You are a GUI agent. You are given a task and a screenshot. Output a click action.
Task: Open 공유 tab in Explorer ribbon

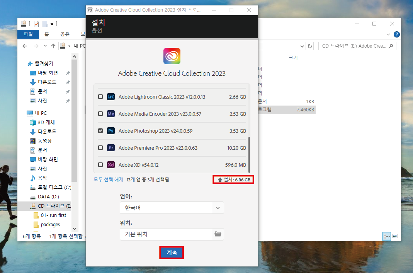click(65, 34)
